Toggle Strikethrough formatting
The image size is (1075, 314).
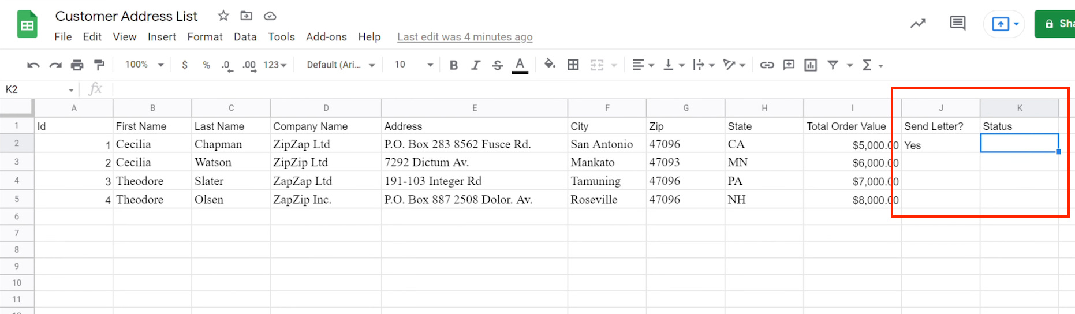(498, 65)
